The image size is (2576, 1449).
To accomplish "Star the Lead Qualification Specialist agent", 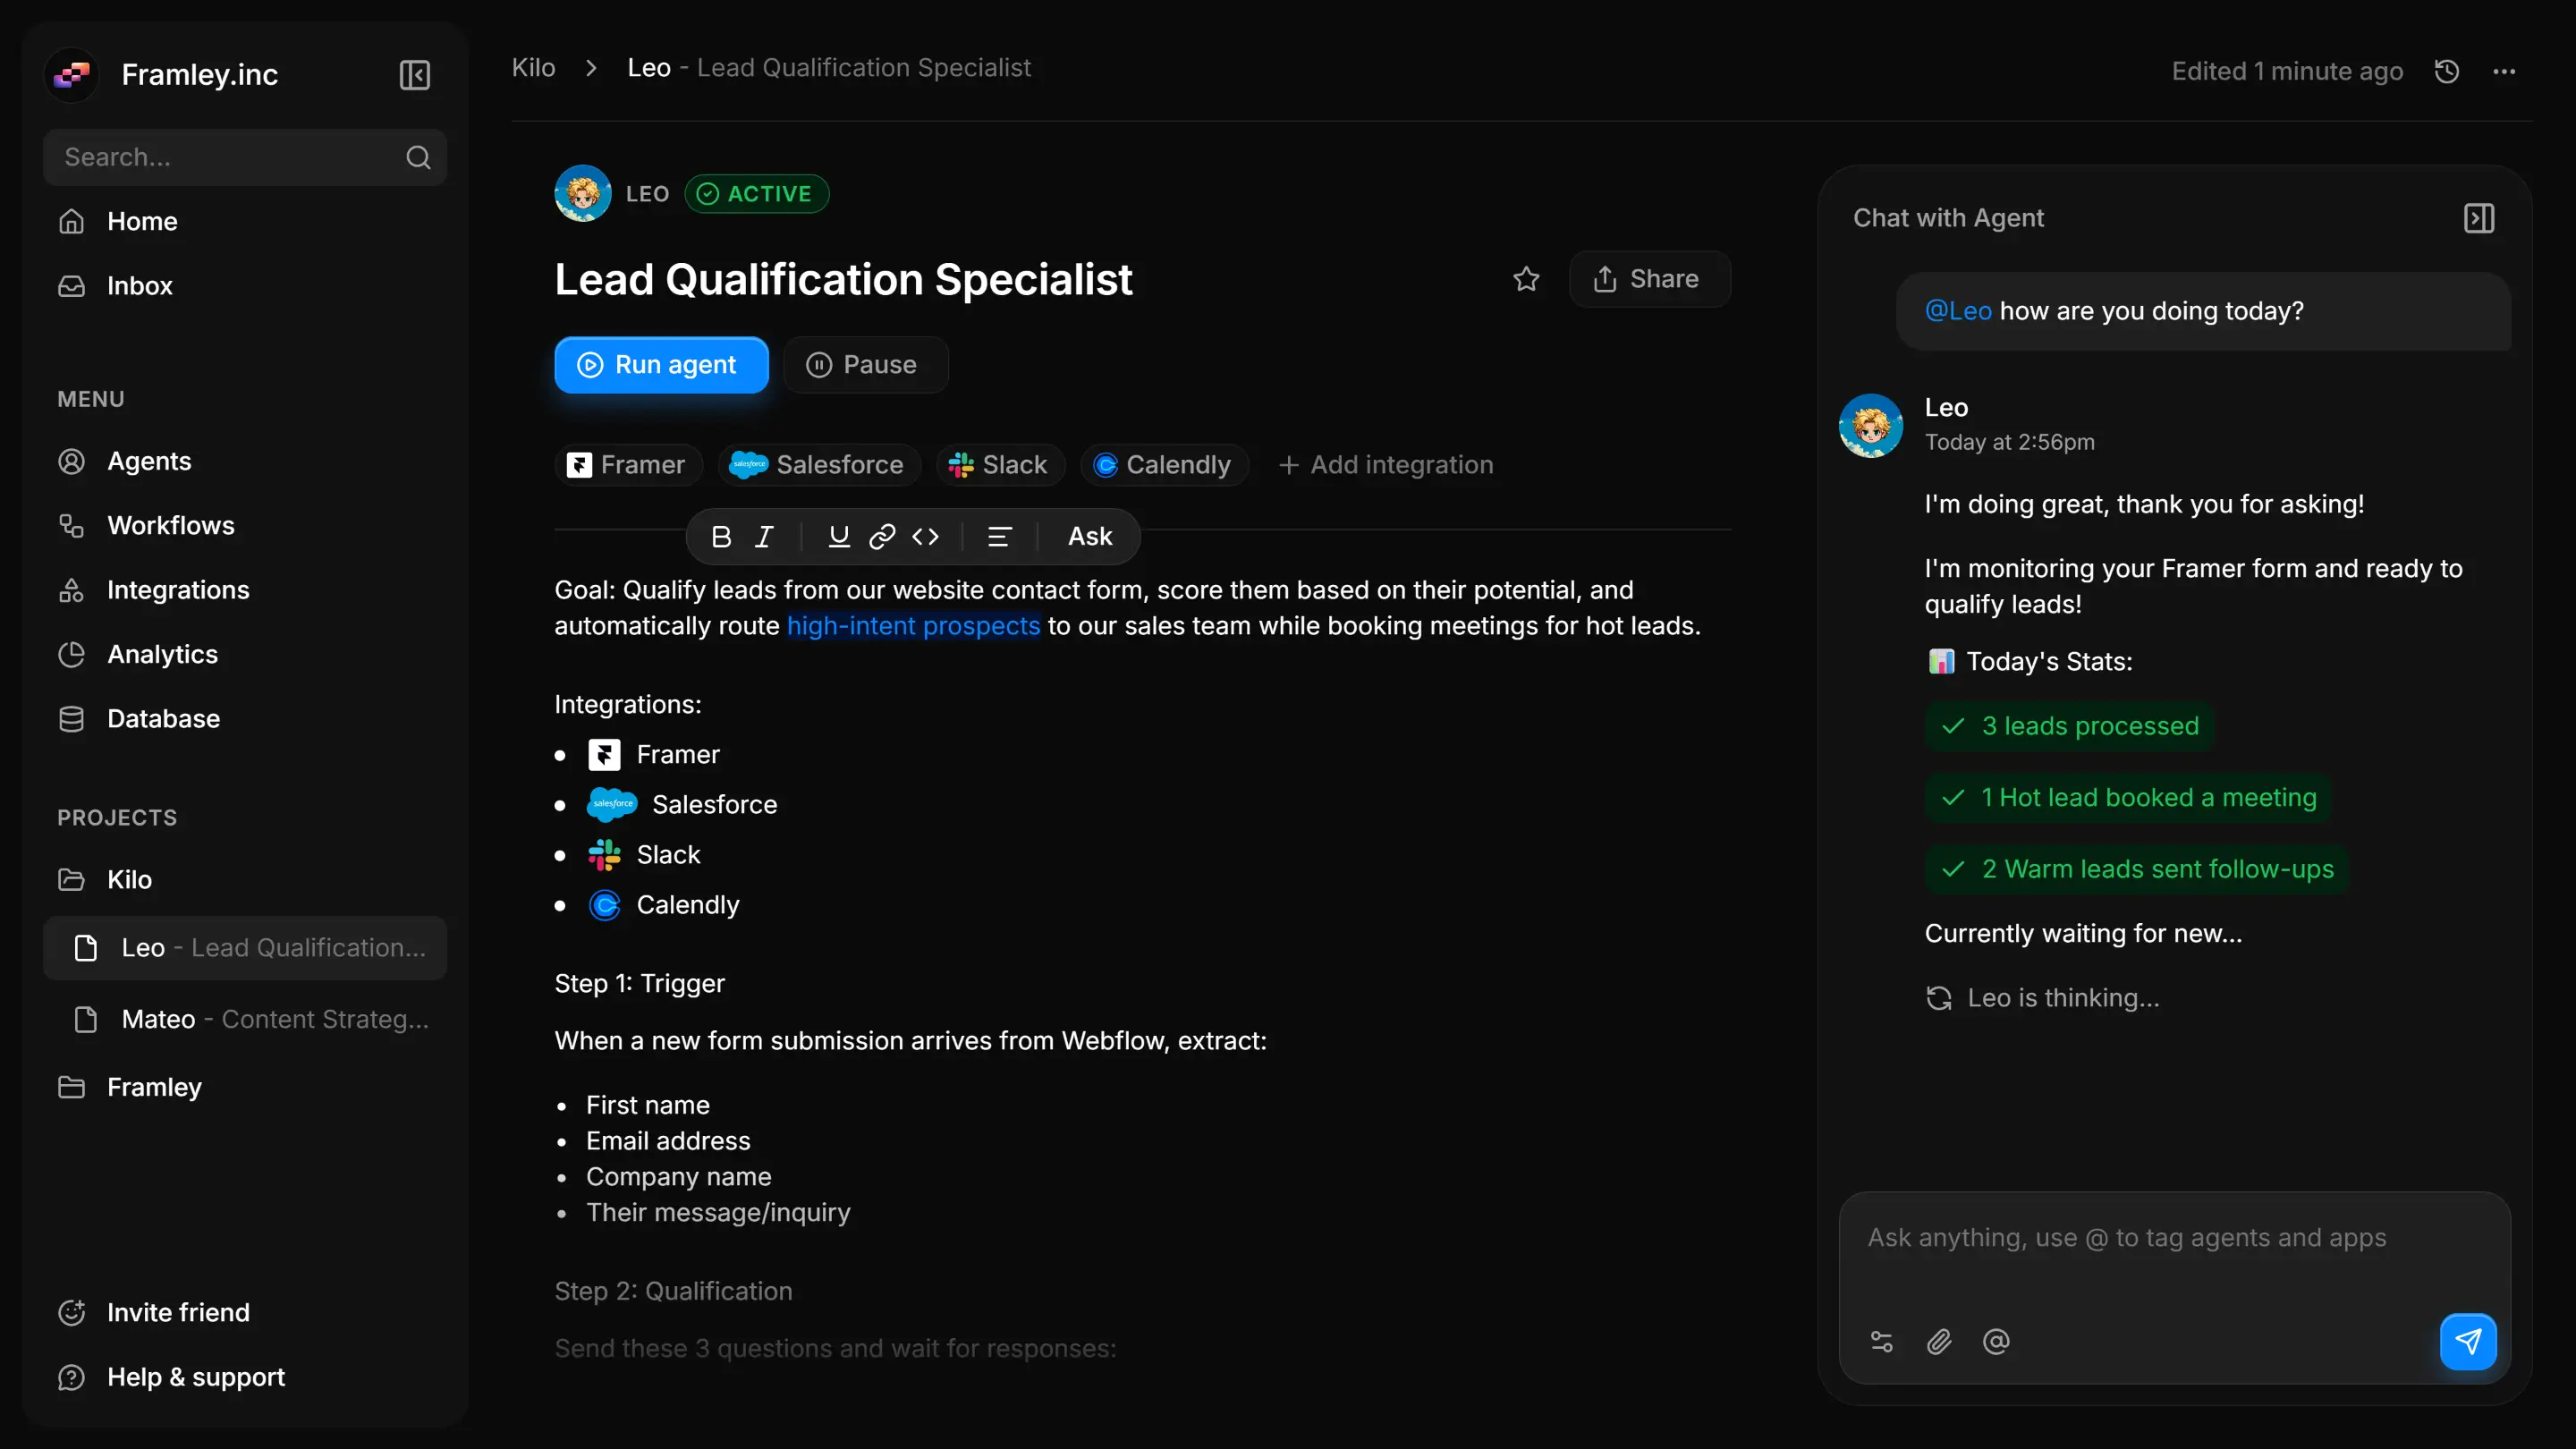I will pyautogui.click(x=1527, y=279).
